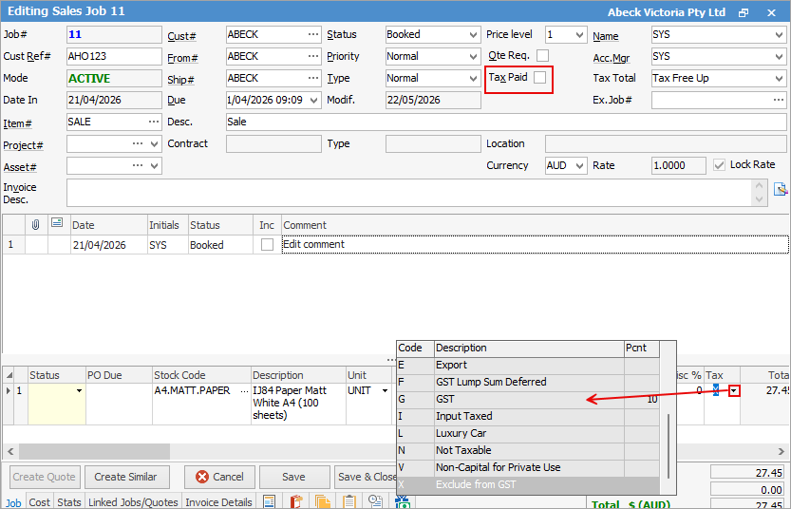Click the Create Similar button

125,477
